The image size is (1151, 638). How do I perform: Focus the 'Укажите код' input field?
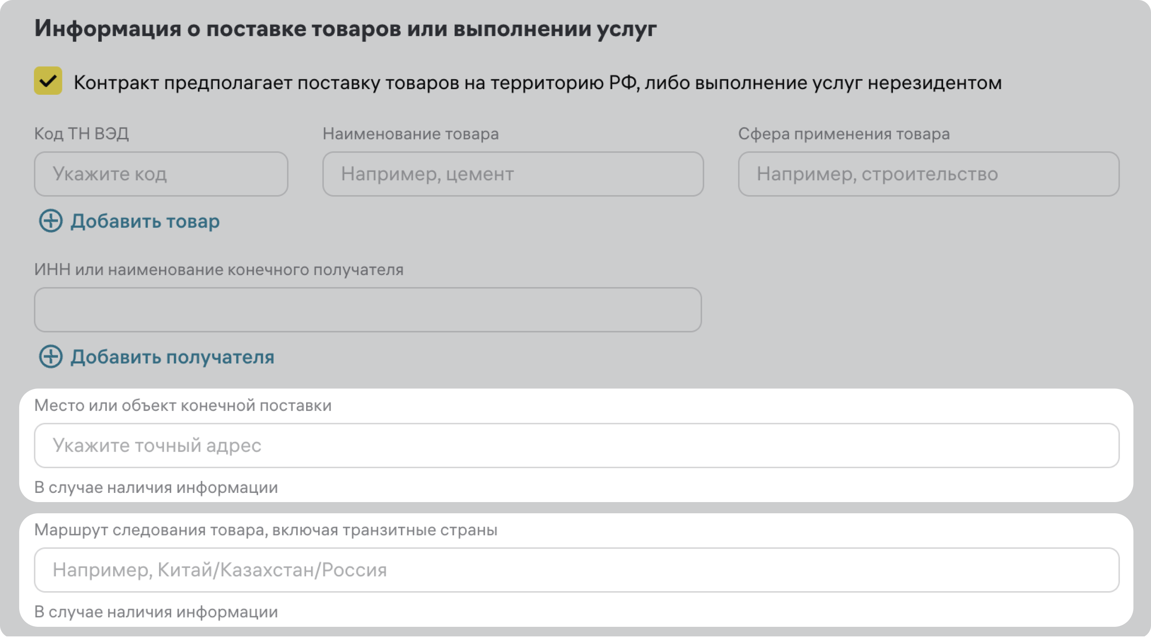pyautogui.click(x=161, y=174)
